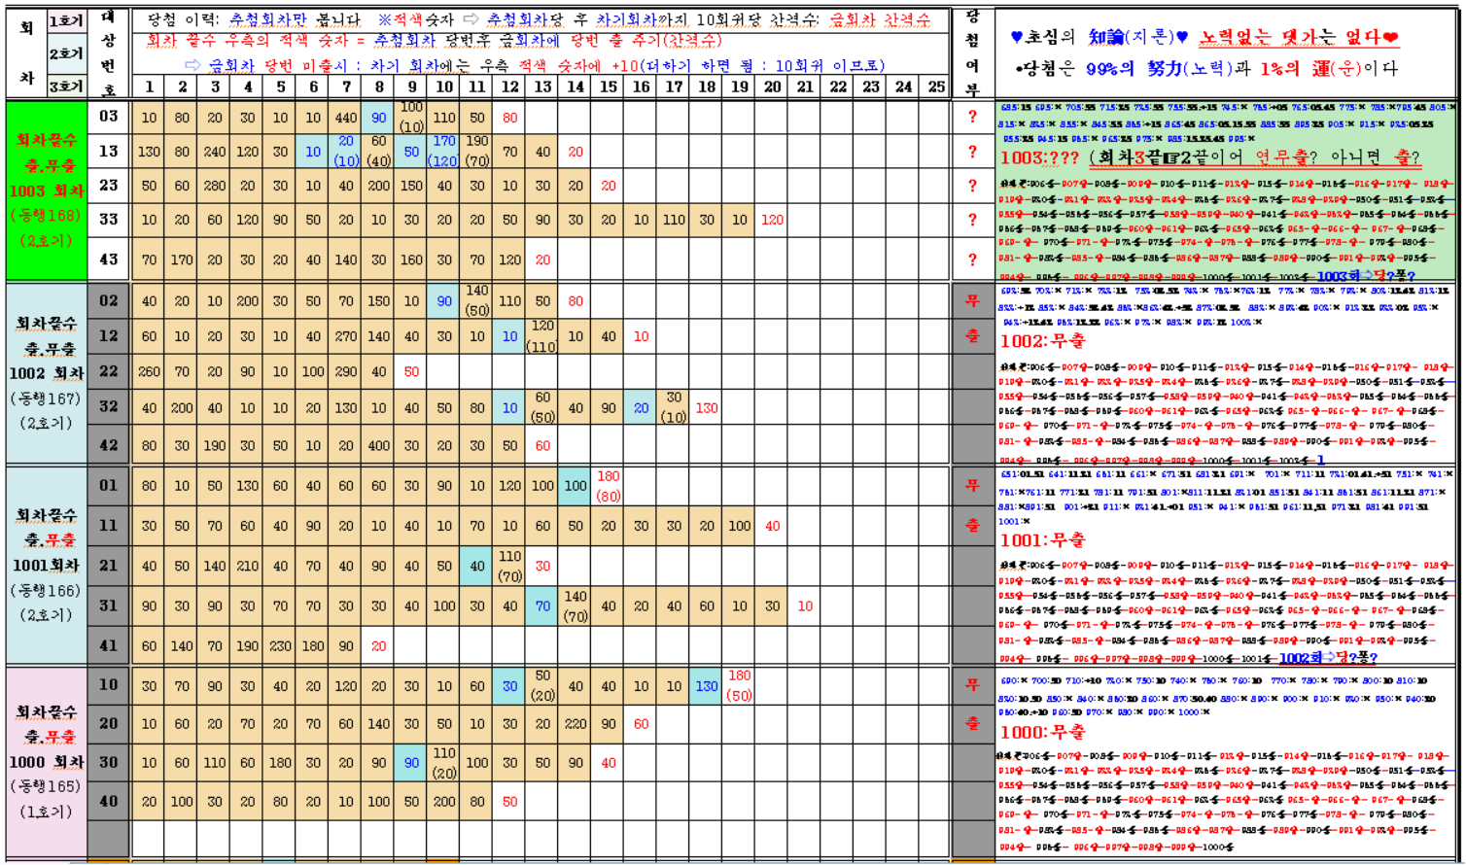Select row label 43

pos(108,259)
